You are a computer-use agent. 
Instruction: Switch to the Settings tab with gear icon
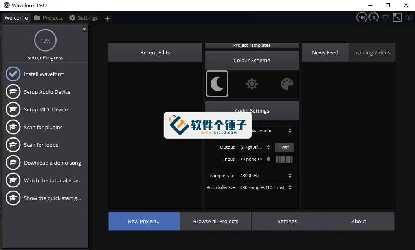coord(83,18)
